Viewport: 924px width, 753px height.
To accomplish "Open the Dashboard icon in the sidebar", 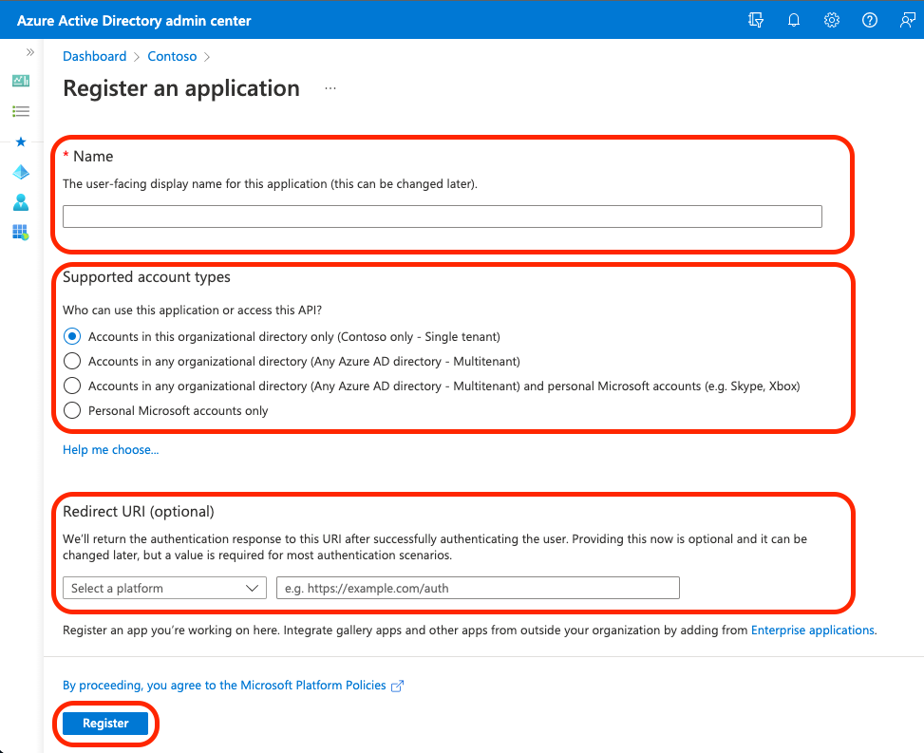I will click(x=20, y=81).
